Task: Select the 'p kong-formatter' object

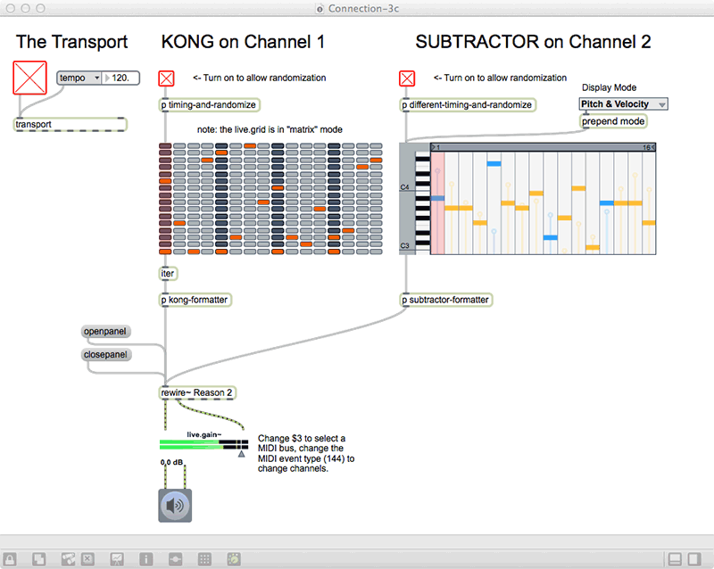Action: (x=195, y=300)
